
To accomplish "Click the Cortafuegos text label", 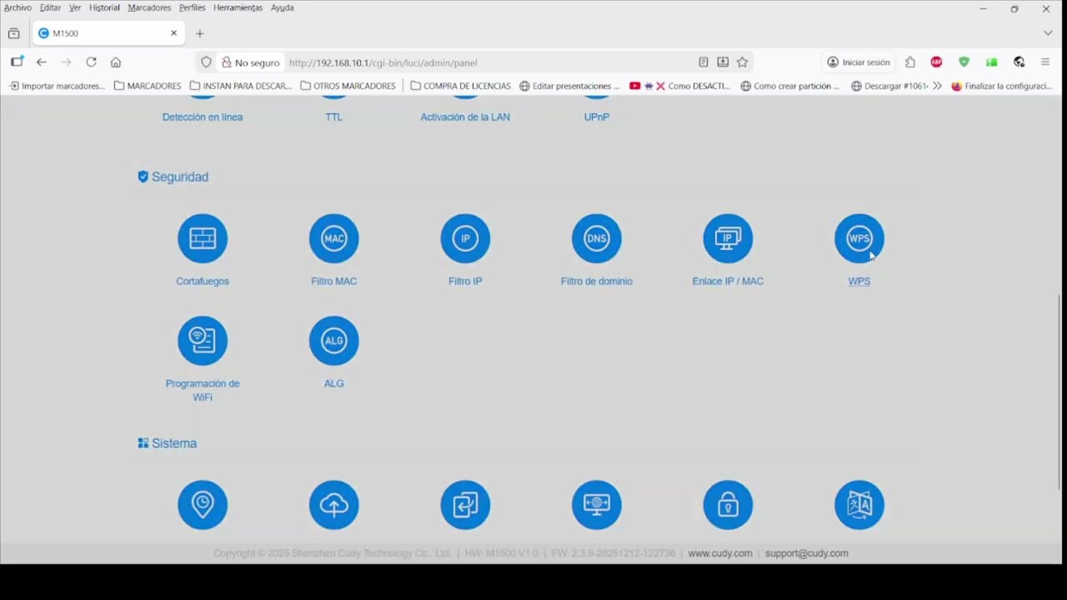I will 203,282.
